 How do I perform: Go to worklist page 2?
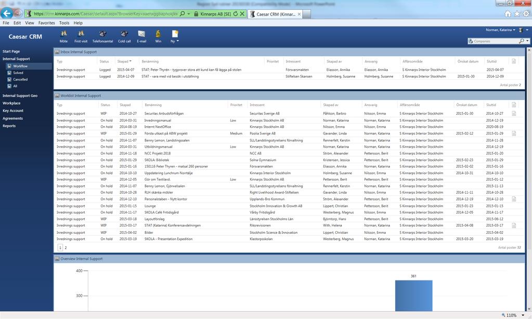coord(66,248)
